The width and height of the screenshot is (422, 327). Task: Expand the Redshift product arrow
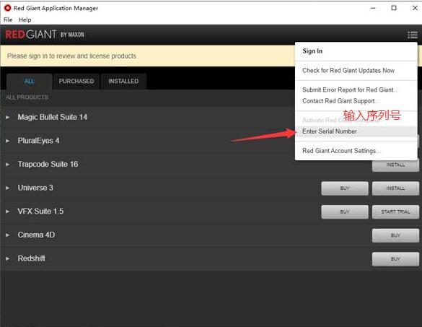[7, 258]
